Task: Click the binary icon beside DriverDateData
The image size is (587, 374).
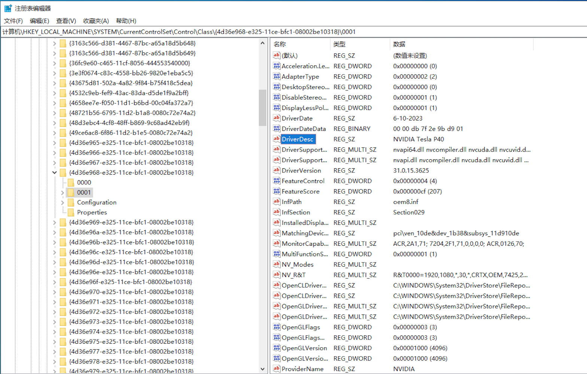Action: pos(277,129)
